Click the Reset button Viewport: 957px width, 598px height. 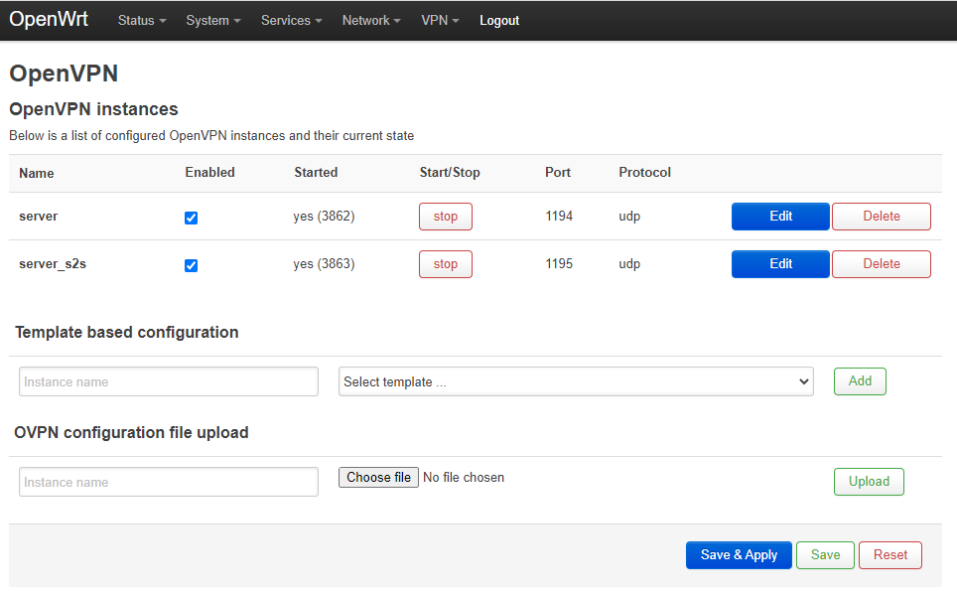pos(890,554)
